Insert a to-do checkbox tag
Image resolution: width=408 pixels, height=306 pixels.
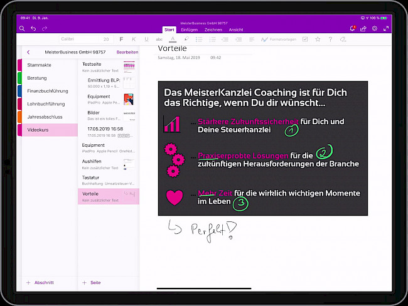pyautogui.click(x=305, y=40)
